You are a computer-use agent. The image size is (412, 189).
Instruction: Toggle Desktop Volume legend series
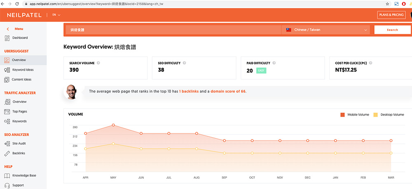[x=389, y=115]
